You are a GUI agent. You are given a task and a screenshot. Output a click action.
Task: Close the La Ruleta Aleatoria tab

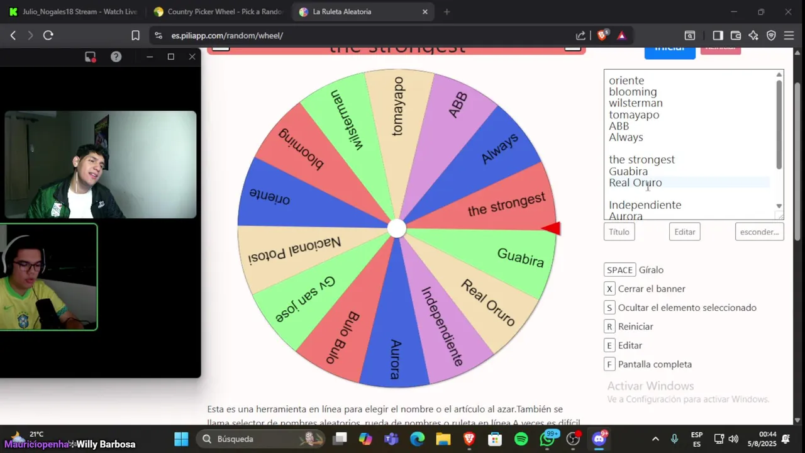pyautogui.click(x=425, y=11)
